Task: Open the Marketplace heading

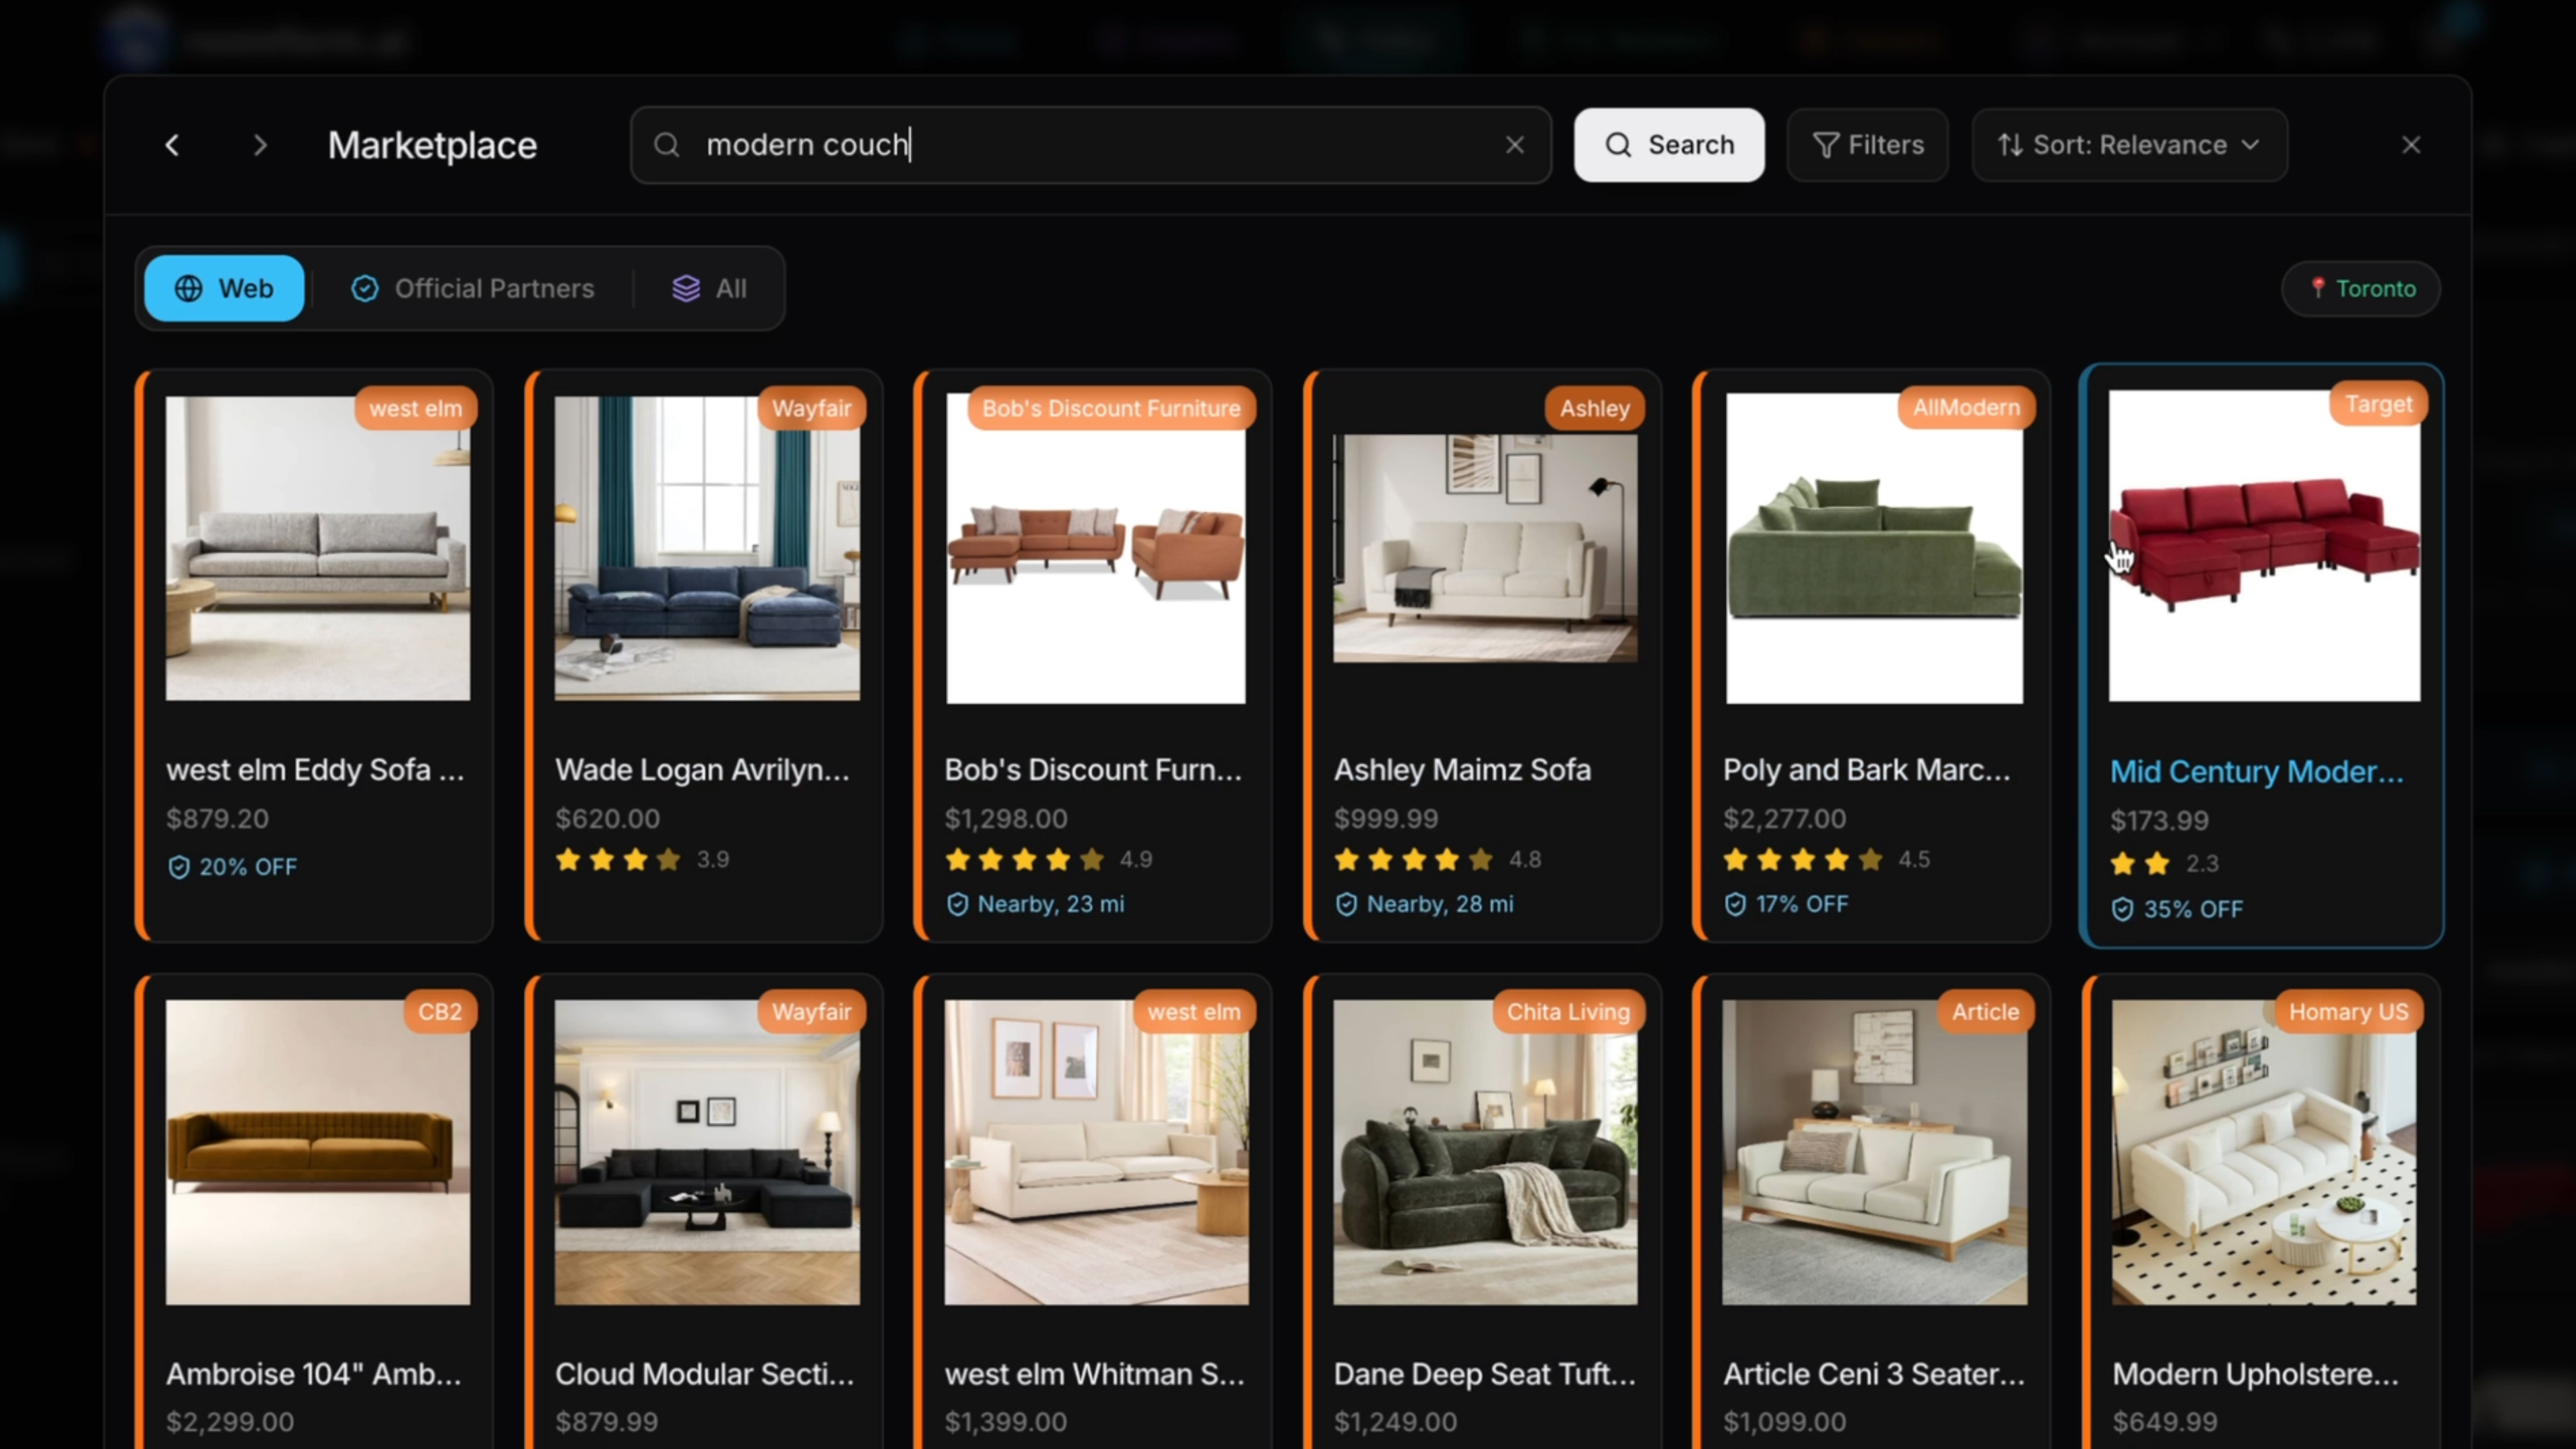Action: click(432, 145)
